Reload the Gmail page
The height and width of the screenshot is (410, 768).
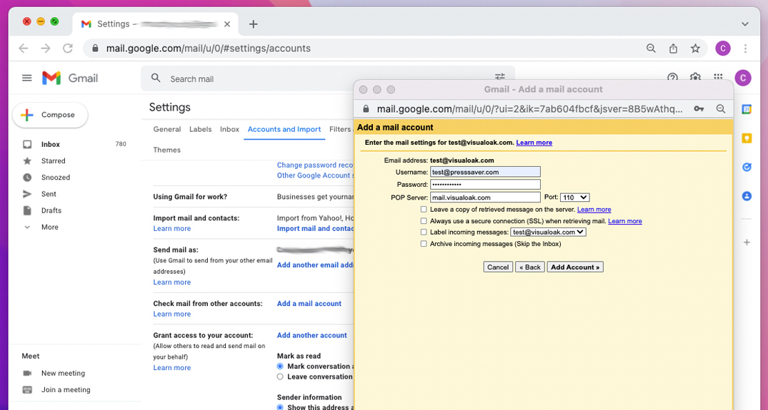point(68,48)
